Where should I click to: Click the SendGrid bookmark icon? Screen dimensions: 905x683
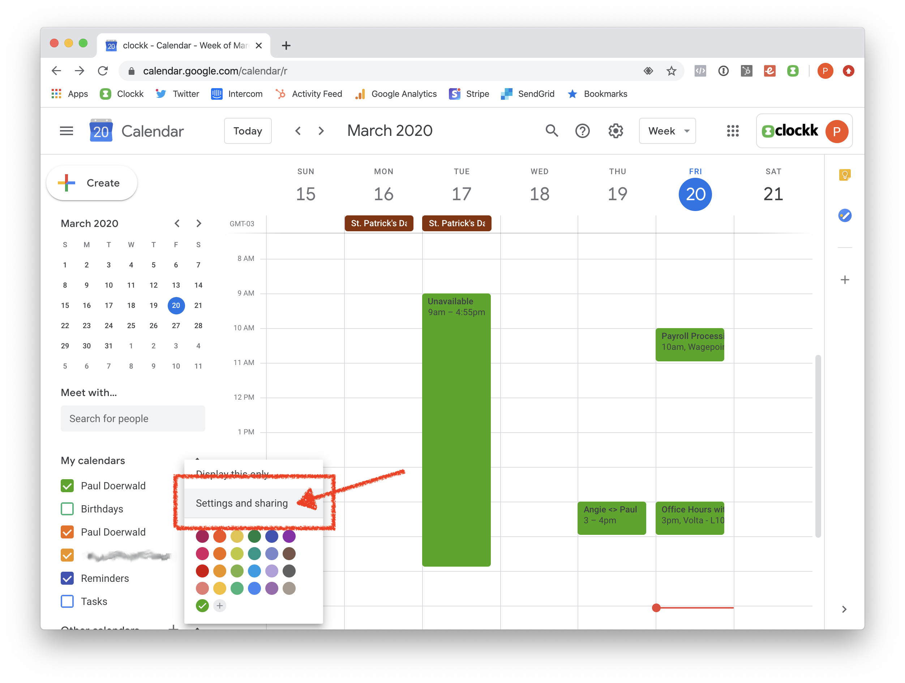[507, 93]
